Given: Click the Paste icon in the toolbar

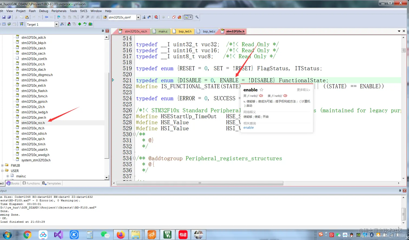Looking at the screenshot, I should 27,17.
